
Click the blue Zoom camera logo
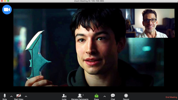pyautogui.click(x=7, y=9)
